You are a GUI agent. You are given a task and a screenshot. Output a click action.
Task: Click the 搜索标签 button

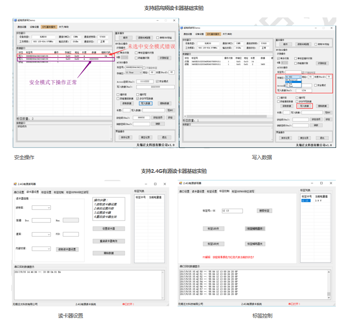264,211
